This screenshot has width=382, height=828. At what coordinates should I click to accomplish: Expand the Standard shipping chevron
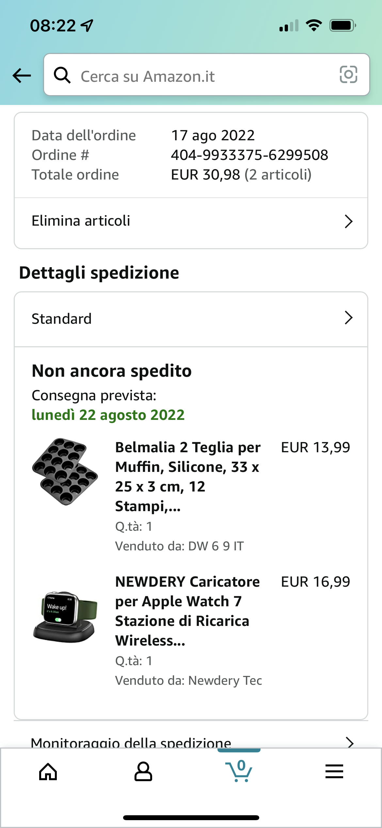tap(348, 318)
